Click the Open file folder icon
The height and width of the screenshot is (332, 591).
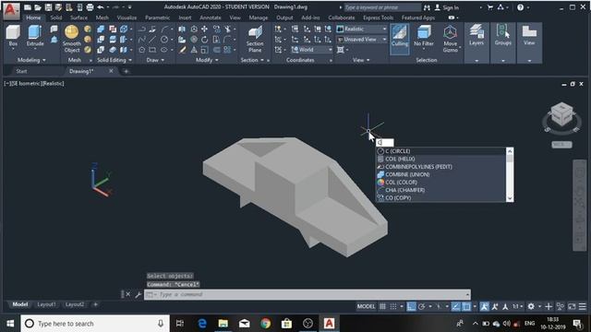pyautogui.click(x=38, y=7)
